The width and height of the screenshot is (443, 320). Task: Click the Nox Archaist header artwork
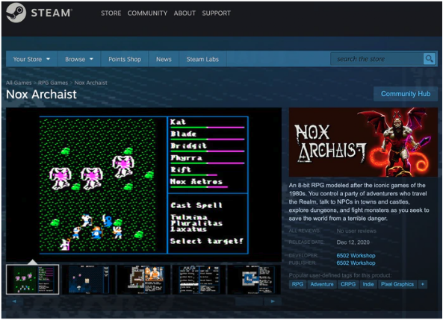363,142
